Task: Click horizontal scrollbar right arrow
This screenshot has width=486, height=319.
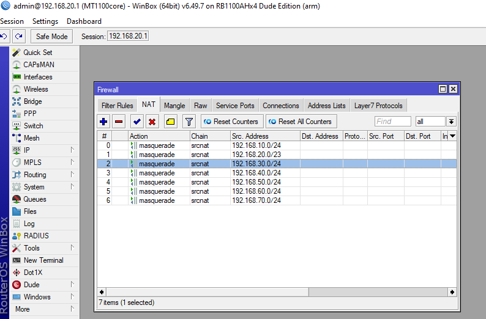Action: coord(452,292)
